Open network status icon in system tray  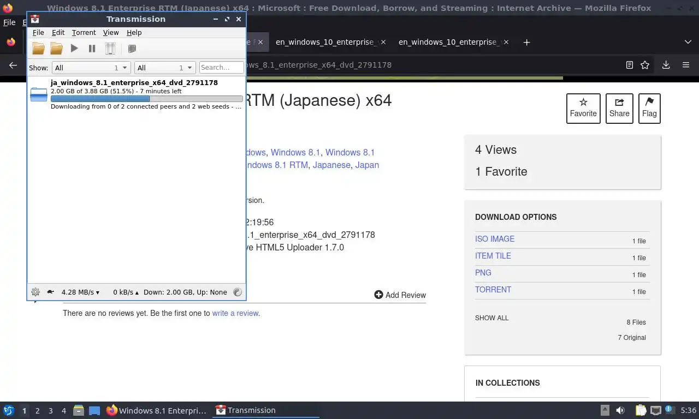pyautogui.click(x=655, y=410)
